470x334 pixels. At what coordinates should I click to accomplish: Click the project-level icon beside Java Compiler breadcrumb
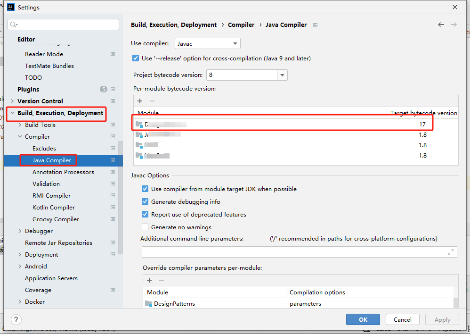coord(315,25)
